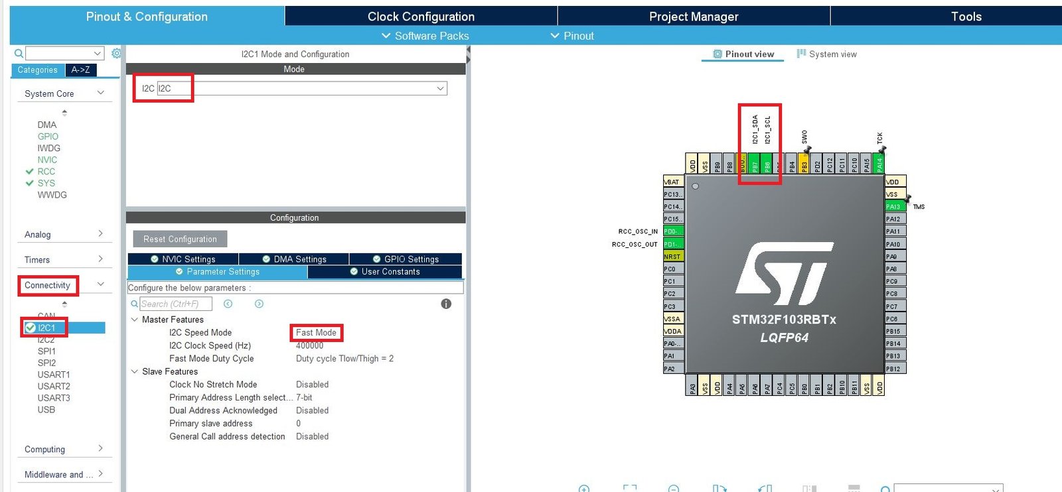Expand the Analog category

point(101,234)
